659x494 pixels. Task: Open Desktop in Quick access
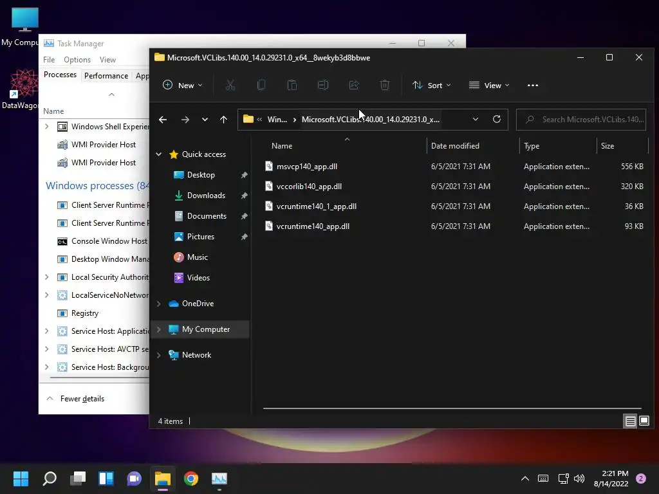click(x=201, y=175)
